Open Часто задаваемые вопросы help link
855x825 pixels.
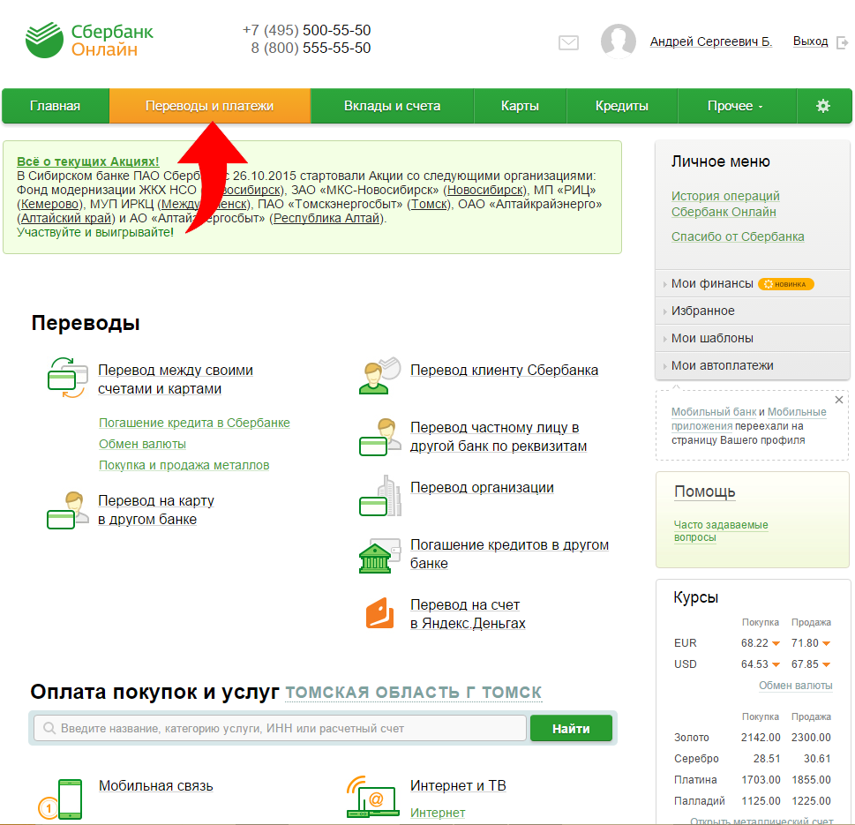(x=721, y=531)
